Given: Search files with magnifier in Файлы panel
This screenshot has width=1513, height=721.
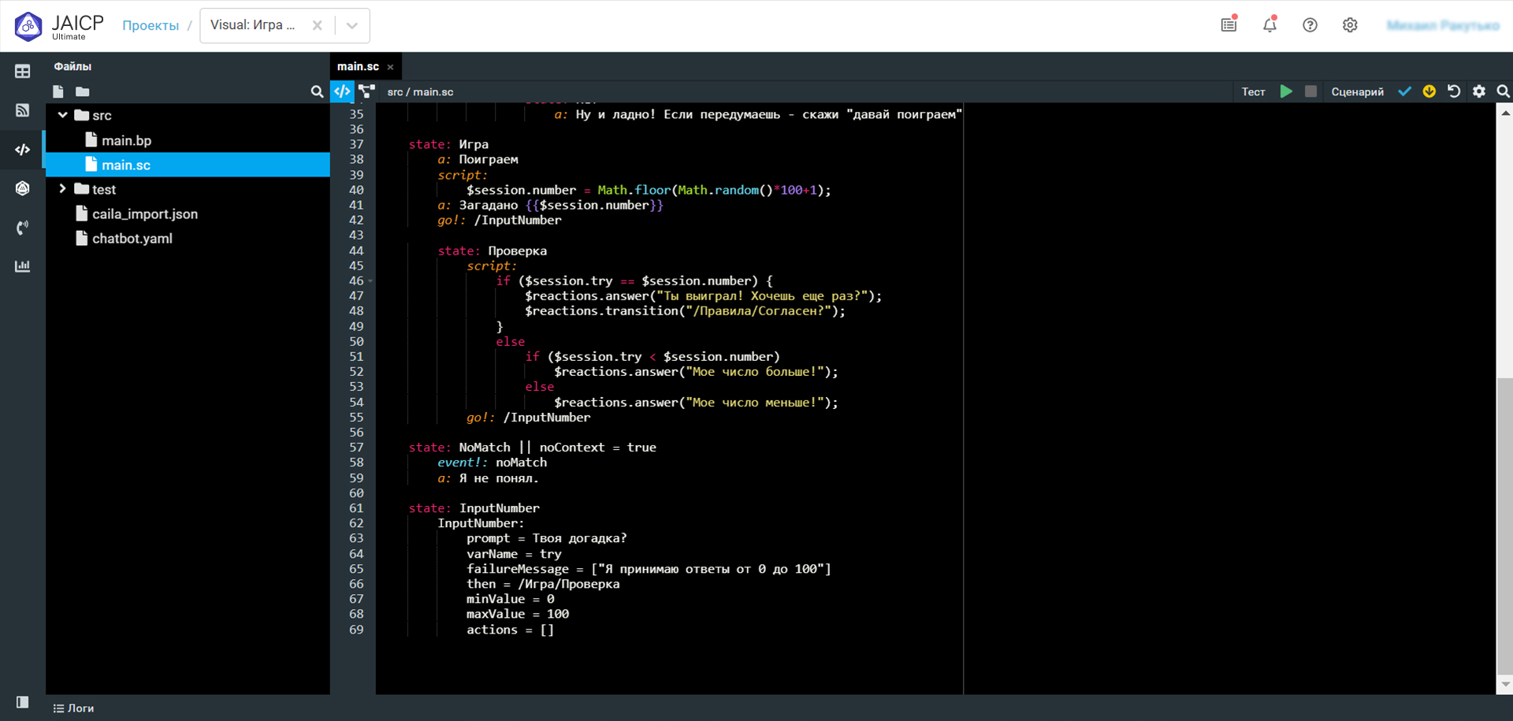Looking at the screenshot, I should (x=317, y=92).
